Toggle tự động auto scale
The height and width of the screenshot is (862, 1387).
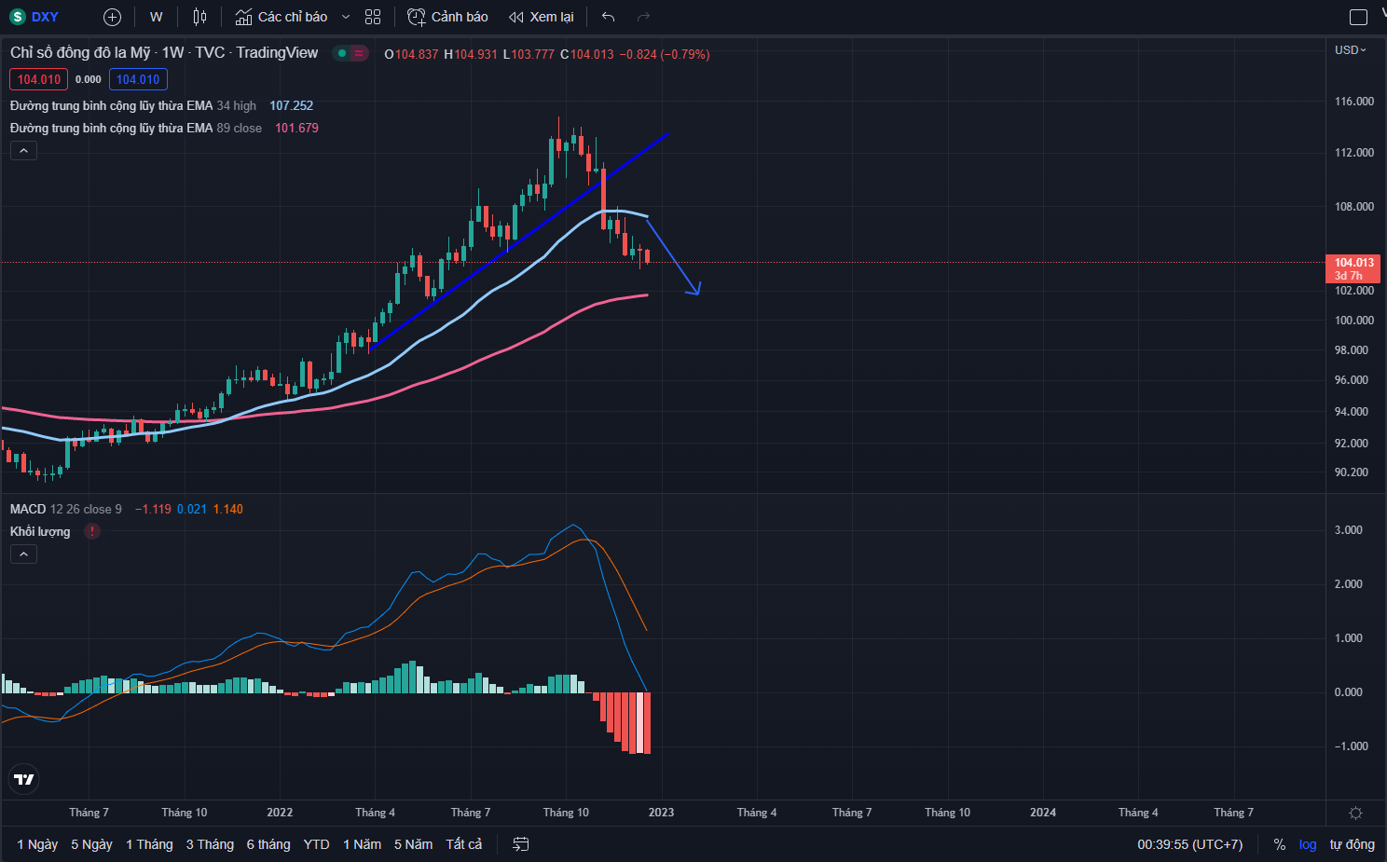click(1352, 844)
